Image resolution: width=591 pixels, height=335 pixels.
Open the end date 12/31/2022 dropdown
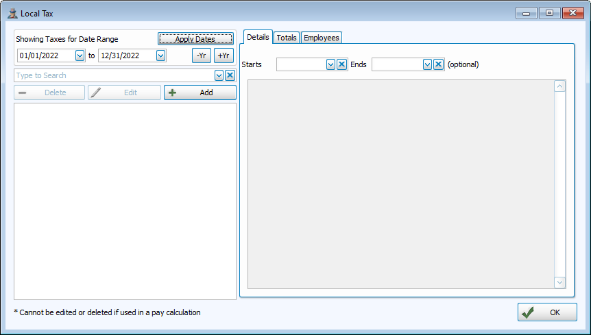[x=160, y=56]
